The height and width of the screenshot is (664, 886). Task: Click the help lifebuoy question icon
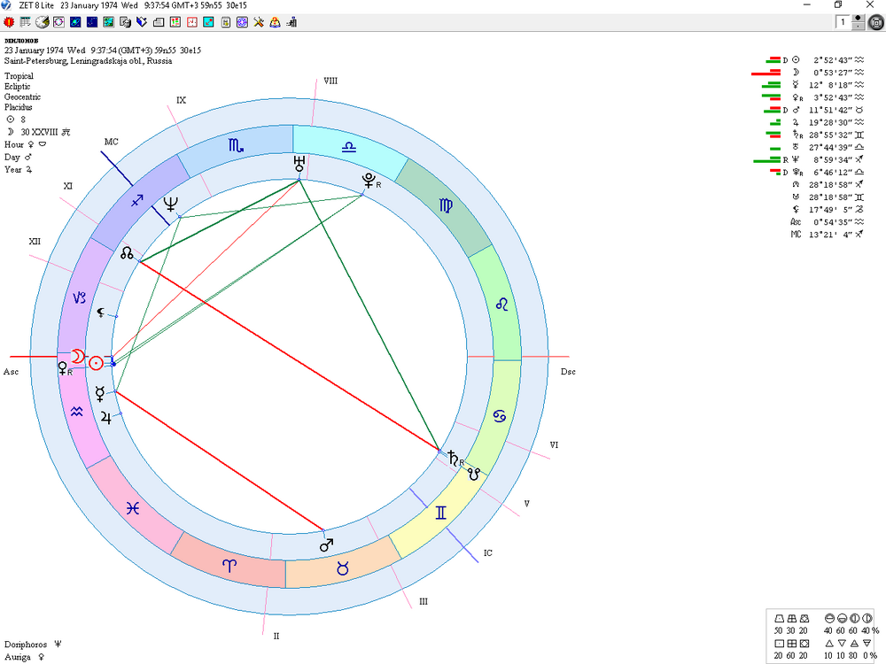276,23
